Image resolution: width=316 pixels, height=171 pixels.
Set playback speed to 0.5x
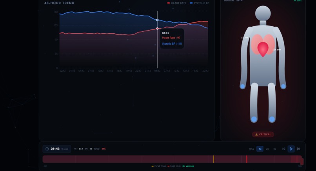(x=252, y=149)
